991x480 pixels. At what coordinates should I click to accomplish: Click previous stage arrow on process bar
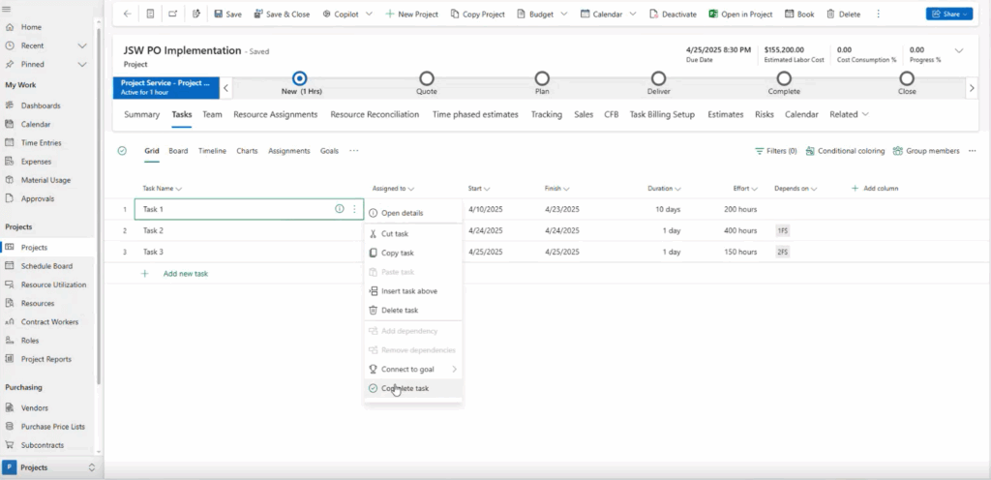click(226, 88)
